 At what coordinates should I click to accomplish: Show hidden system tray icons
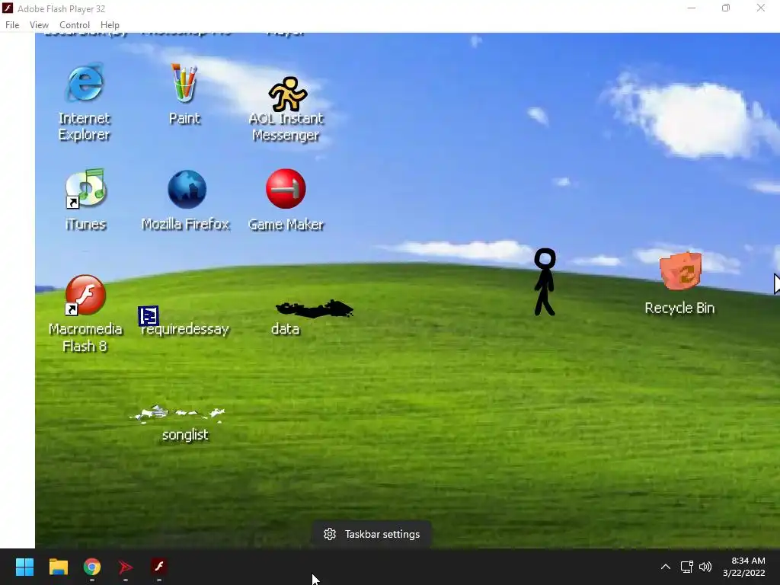666,567
